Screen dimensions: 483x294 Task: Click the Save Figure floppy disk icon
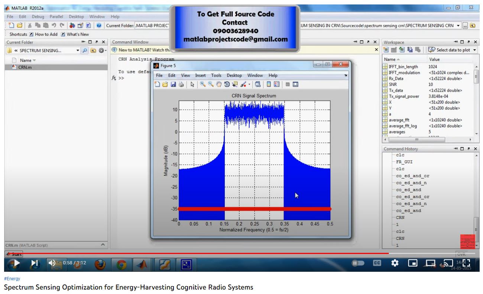point(173,85)
